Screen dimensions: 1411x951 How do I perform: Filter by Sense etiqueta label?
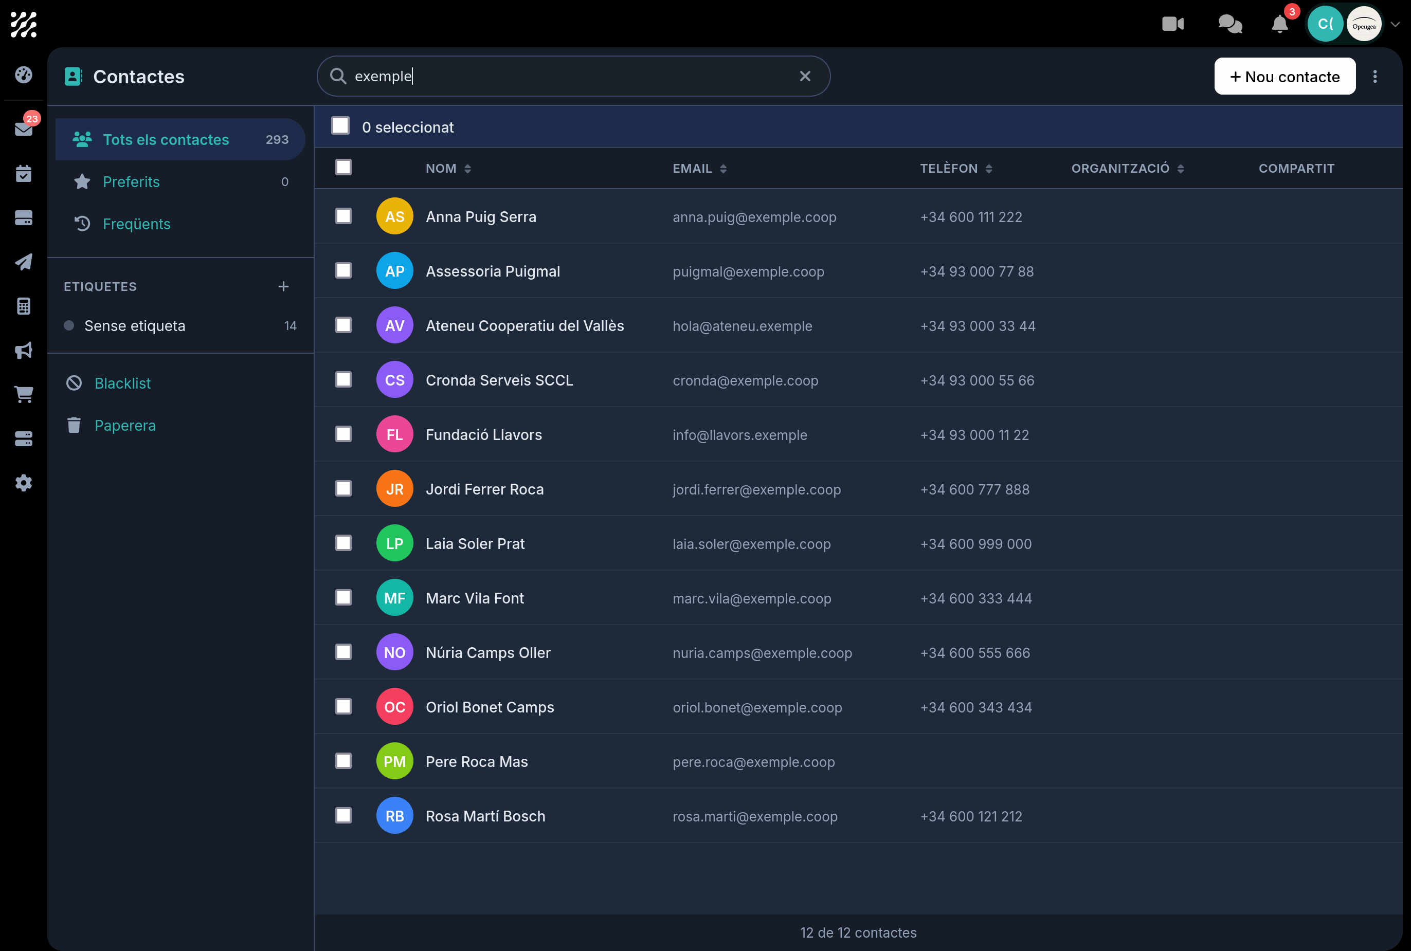coord(180,326)
